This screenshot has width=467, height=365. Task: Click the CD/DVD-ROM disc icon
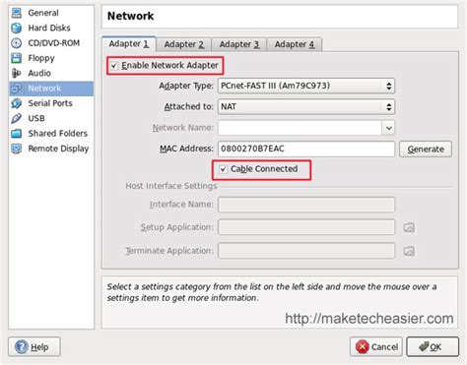[x=16, y=43]
